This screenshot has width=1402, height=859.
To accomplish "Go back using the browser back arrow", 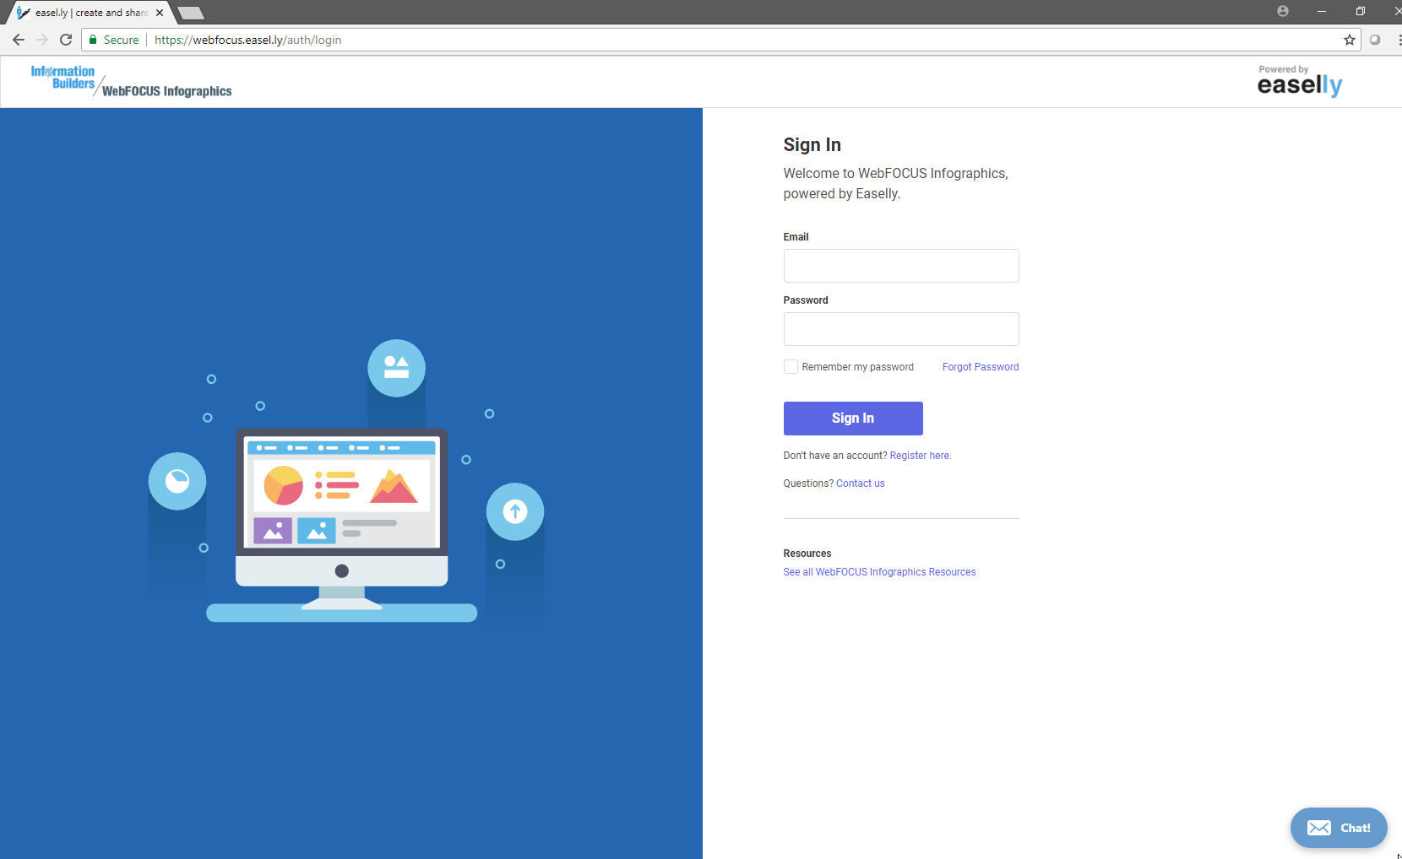I will pyautogui.click(x=19, y=40).
